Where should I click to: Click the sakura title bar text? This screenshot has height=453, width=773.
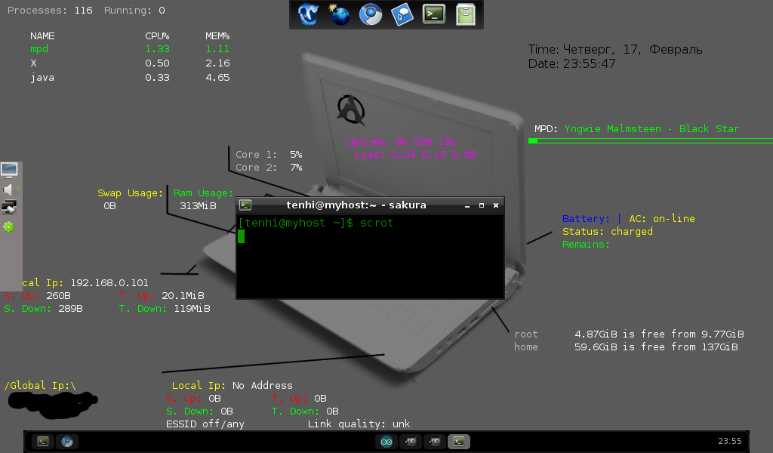pyautogui.click(x=356, y=205)
